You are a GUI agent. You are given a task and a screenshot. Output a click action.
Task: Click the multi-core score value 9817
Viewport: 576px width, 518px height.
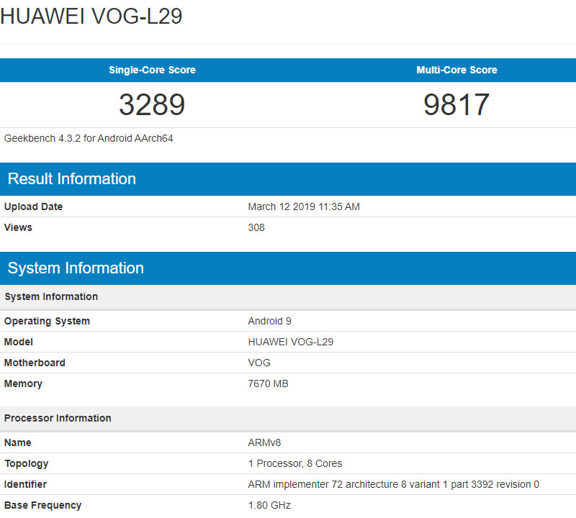pos(456,105)
